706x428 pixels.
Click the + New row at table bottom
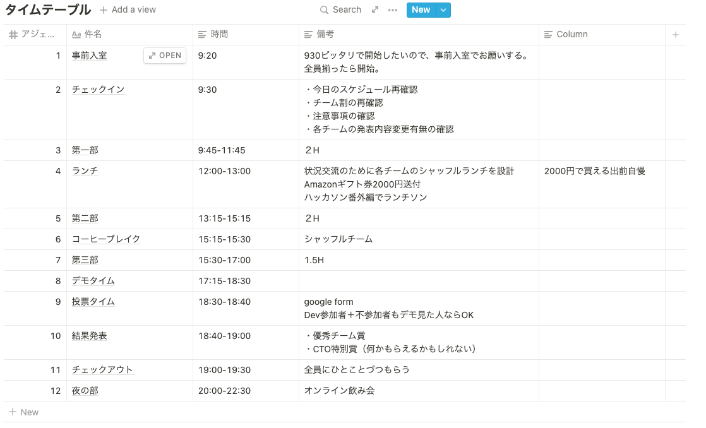344,412
